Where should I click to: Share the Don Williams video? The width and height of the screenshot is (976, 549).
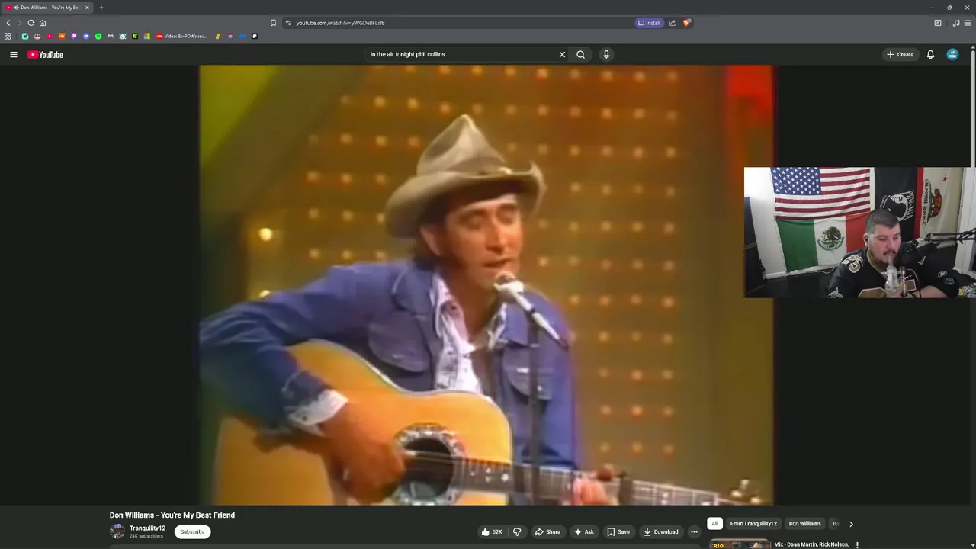[547, 531]
